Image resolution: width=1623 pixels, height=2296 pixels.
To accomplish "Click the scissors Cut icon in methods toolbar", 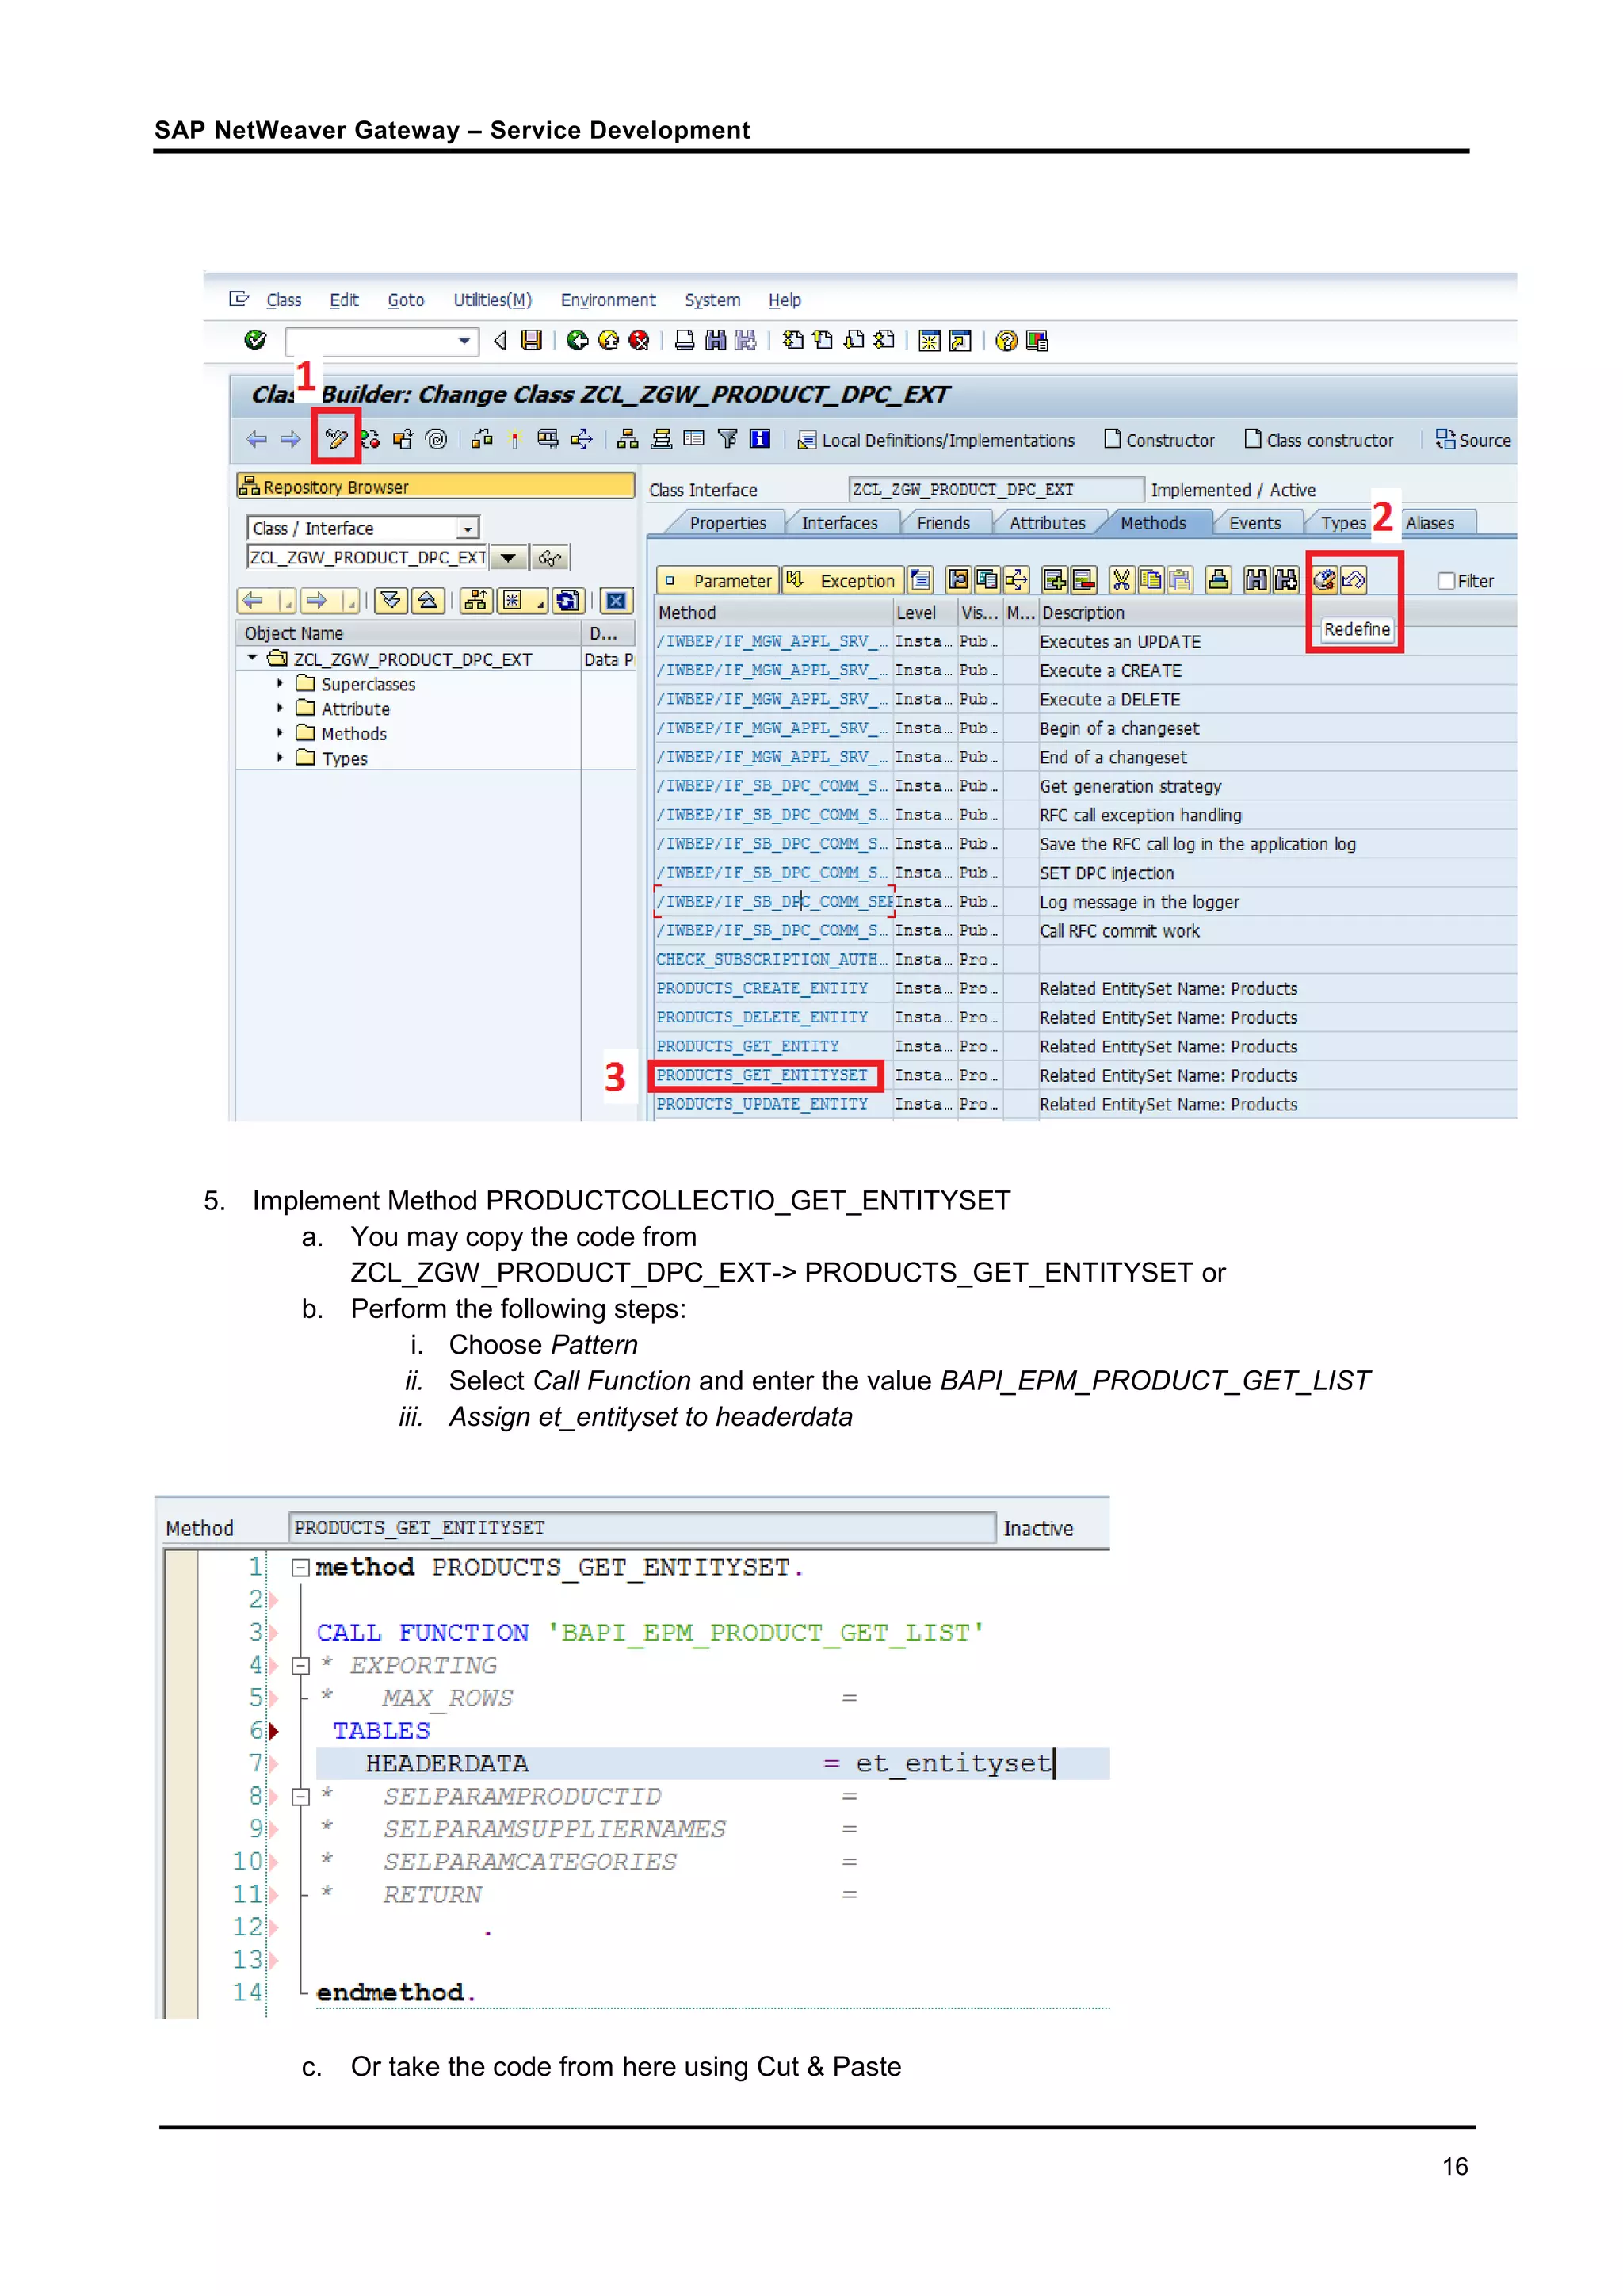I will (x=1121, y=580).
